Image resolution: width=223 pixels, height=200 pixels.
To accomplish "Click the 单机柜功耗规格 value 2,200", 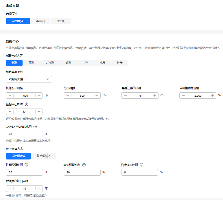I will click(x=198, y=96).
